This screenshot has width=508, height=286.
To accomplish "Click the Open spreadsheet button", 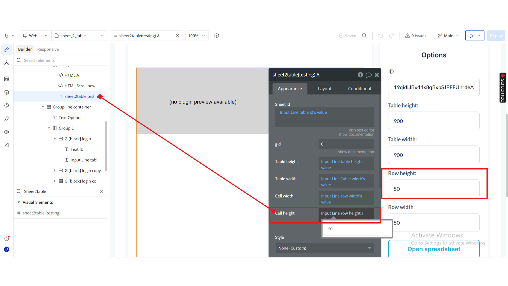I will click(x=434, y=249).
